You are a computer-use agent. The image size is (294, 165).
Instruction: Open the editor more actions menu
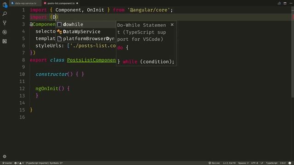(x=291, y=3)
